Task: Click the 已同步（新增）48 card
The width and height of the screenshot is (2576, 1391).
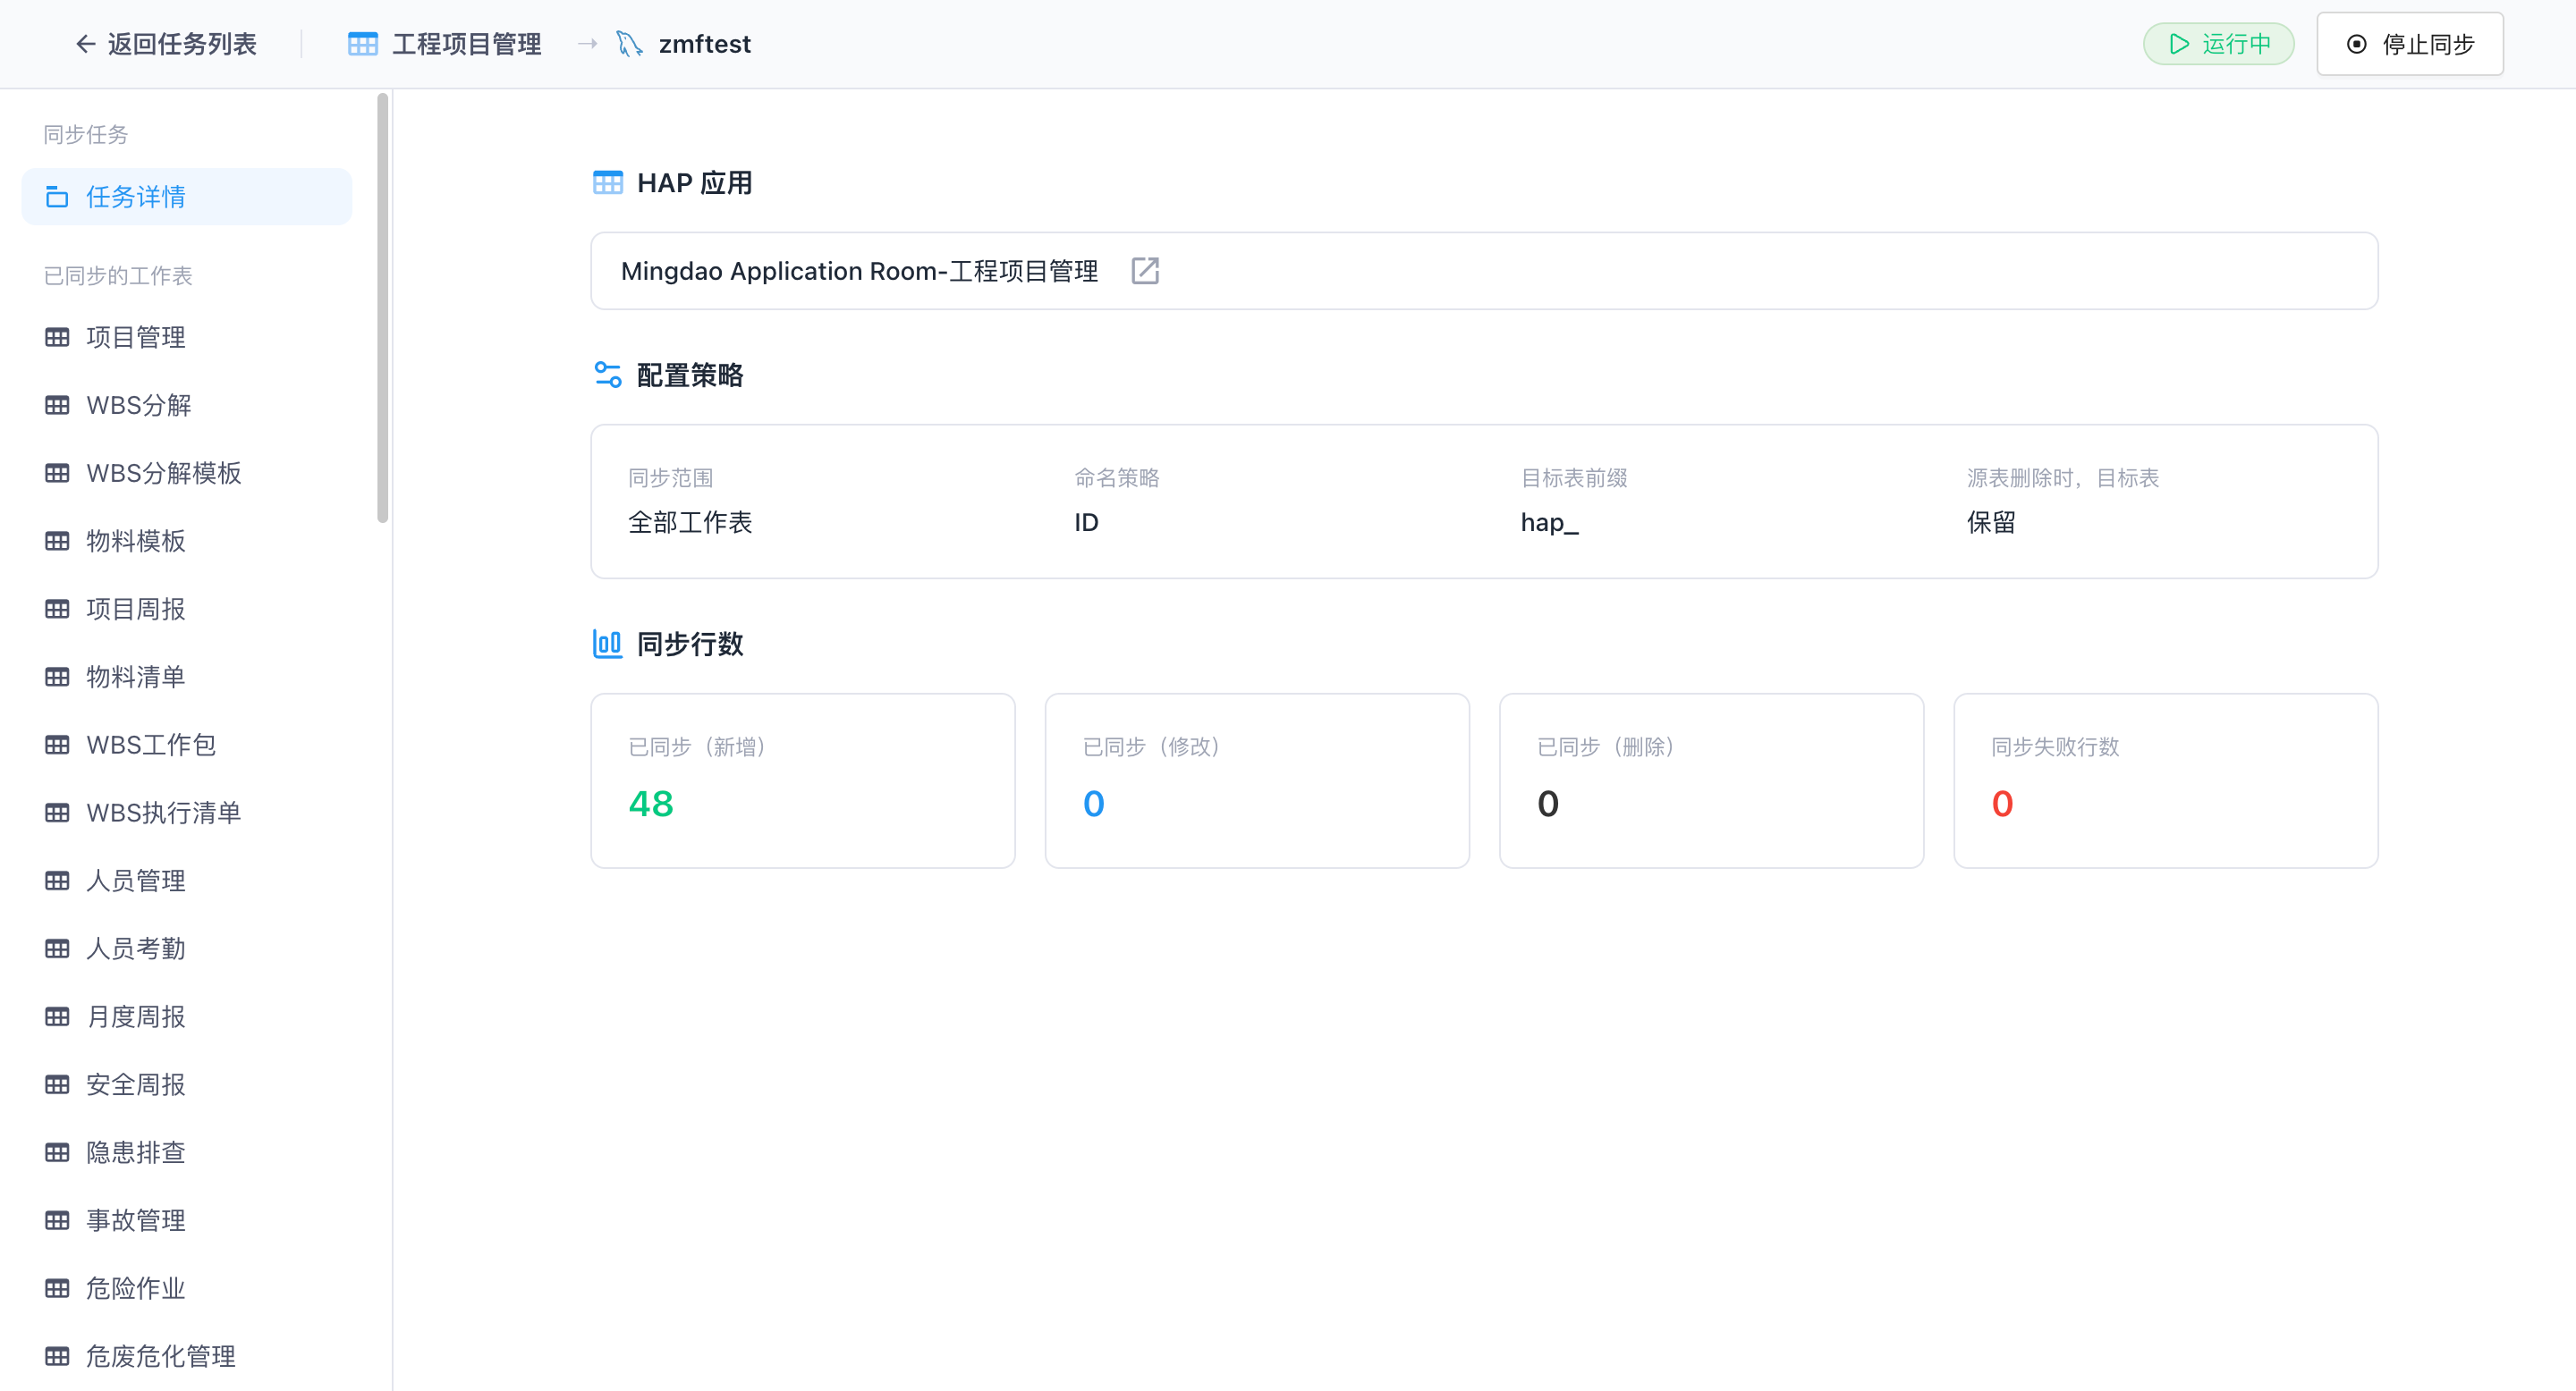Action: coord(803,781)
